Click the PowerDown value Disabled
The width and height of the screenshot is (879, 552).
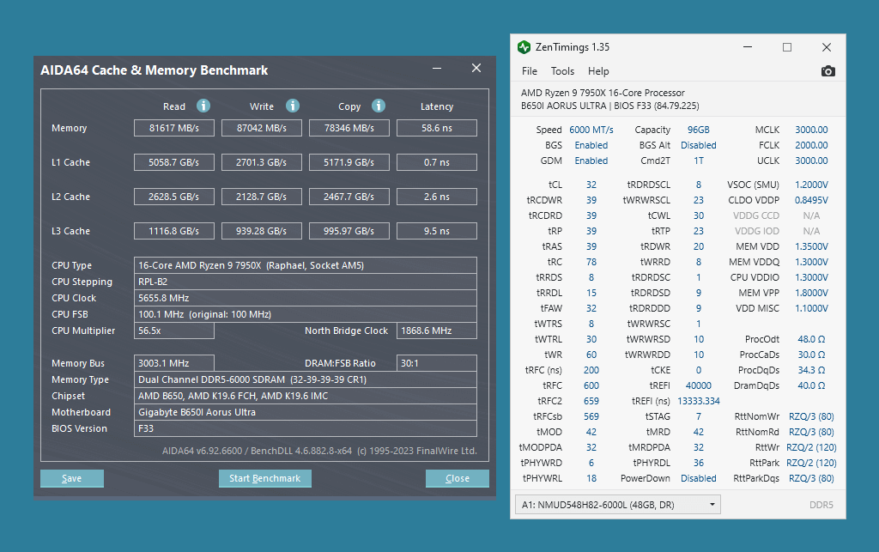699,478
